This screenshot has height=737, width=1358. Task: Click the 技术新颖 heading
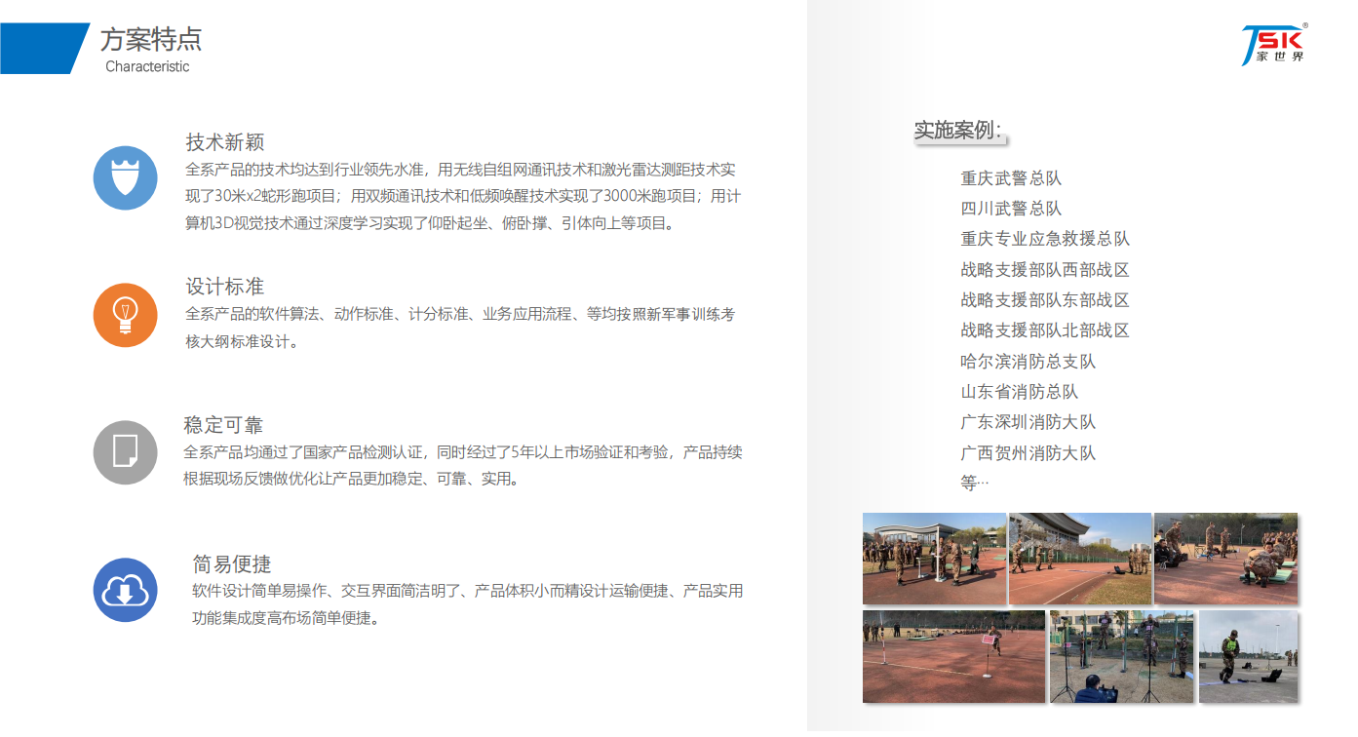225,142
